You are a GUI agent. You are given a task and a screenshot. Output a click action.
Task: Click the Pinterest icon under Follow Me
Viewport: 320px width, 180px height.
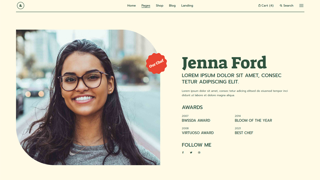point(199,152)
